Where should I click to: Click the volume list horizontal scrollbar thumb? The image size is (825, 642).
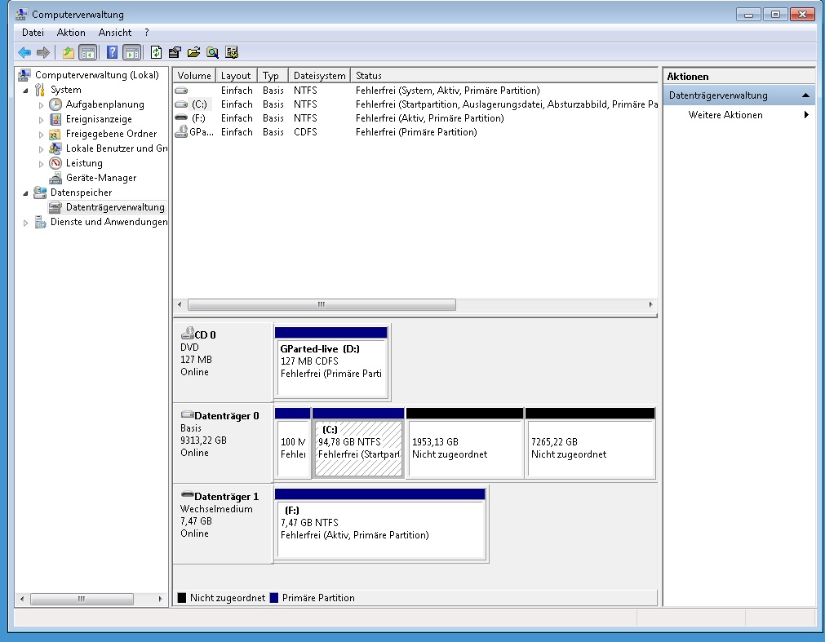tap(322, 304)
